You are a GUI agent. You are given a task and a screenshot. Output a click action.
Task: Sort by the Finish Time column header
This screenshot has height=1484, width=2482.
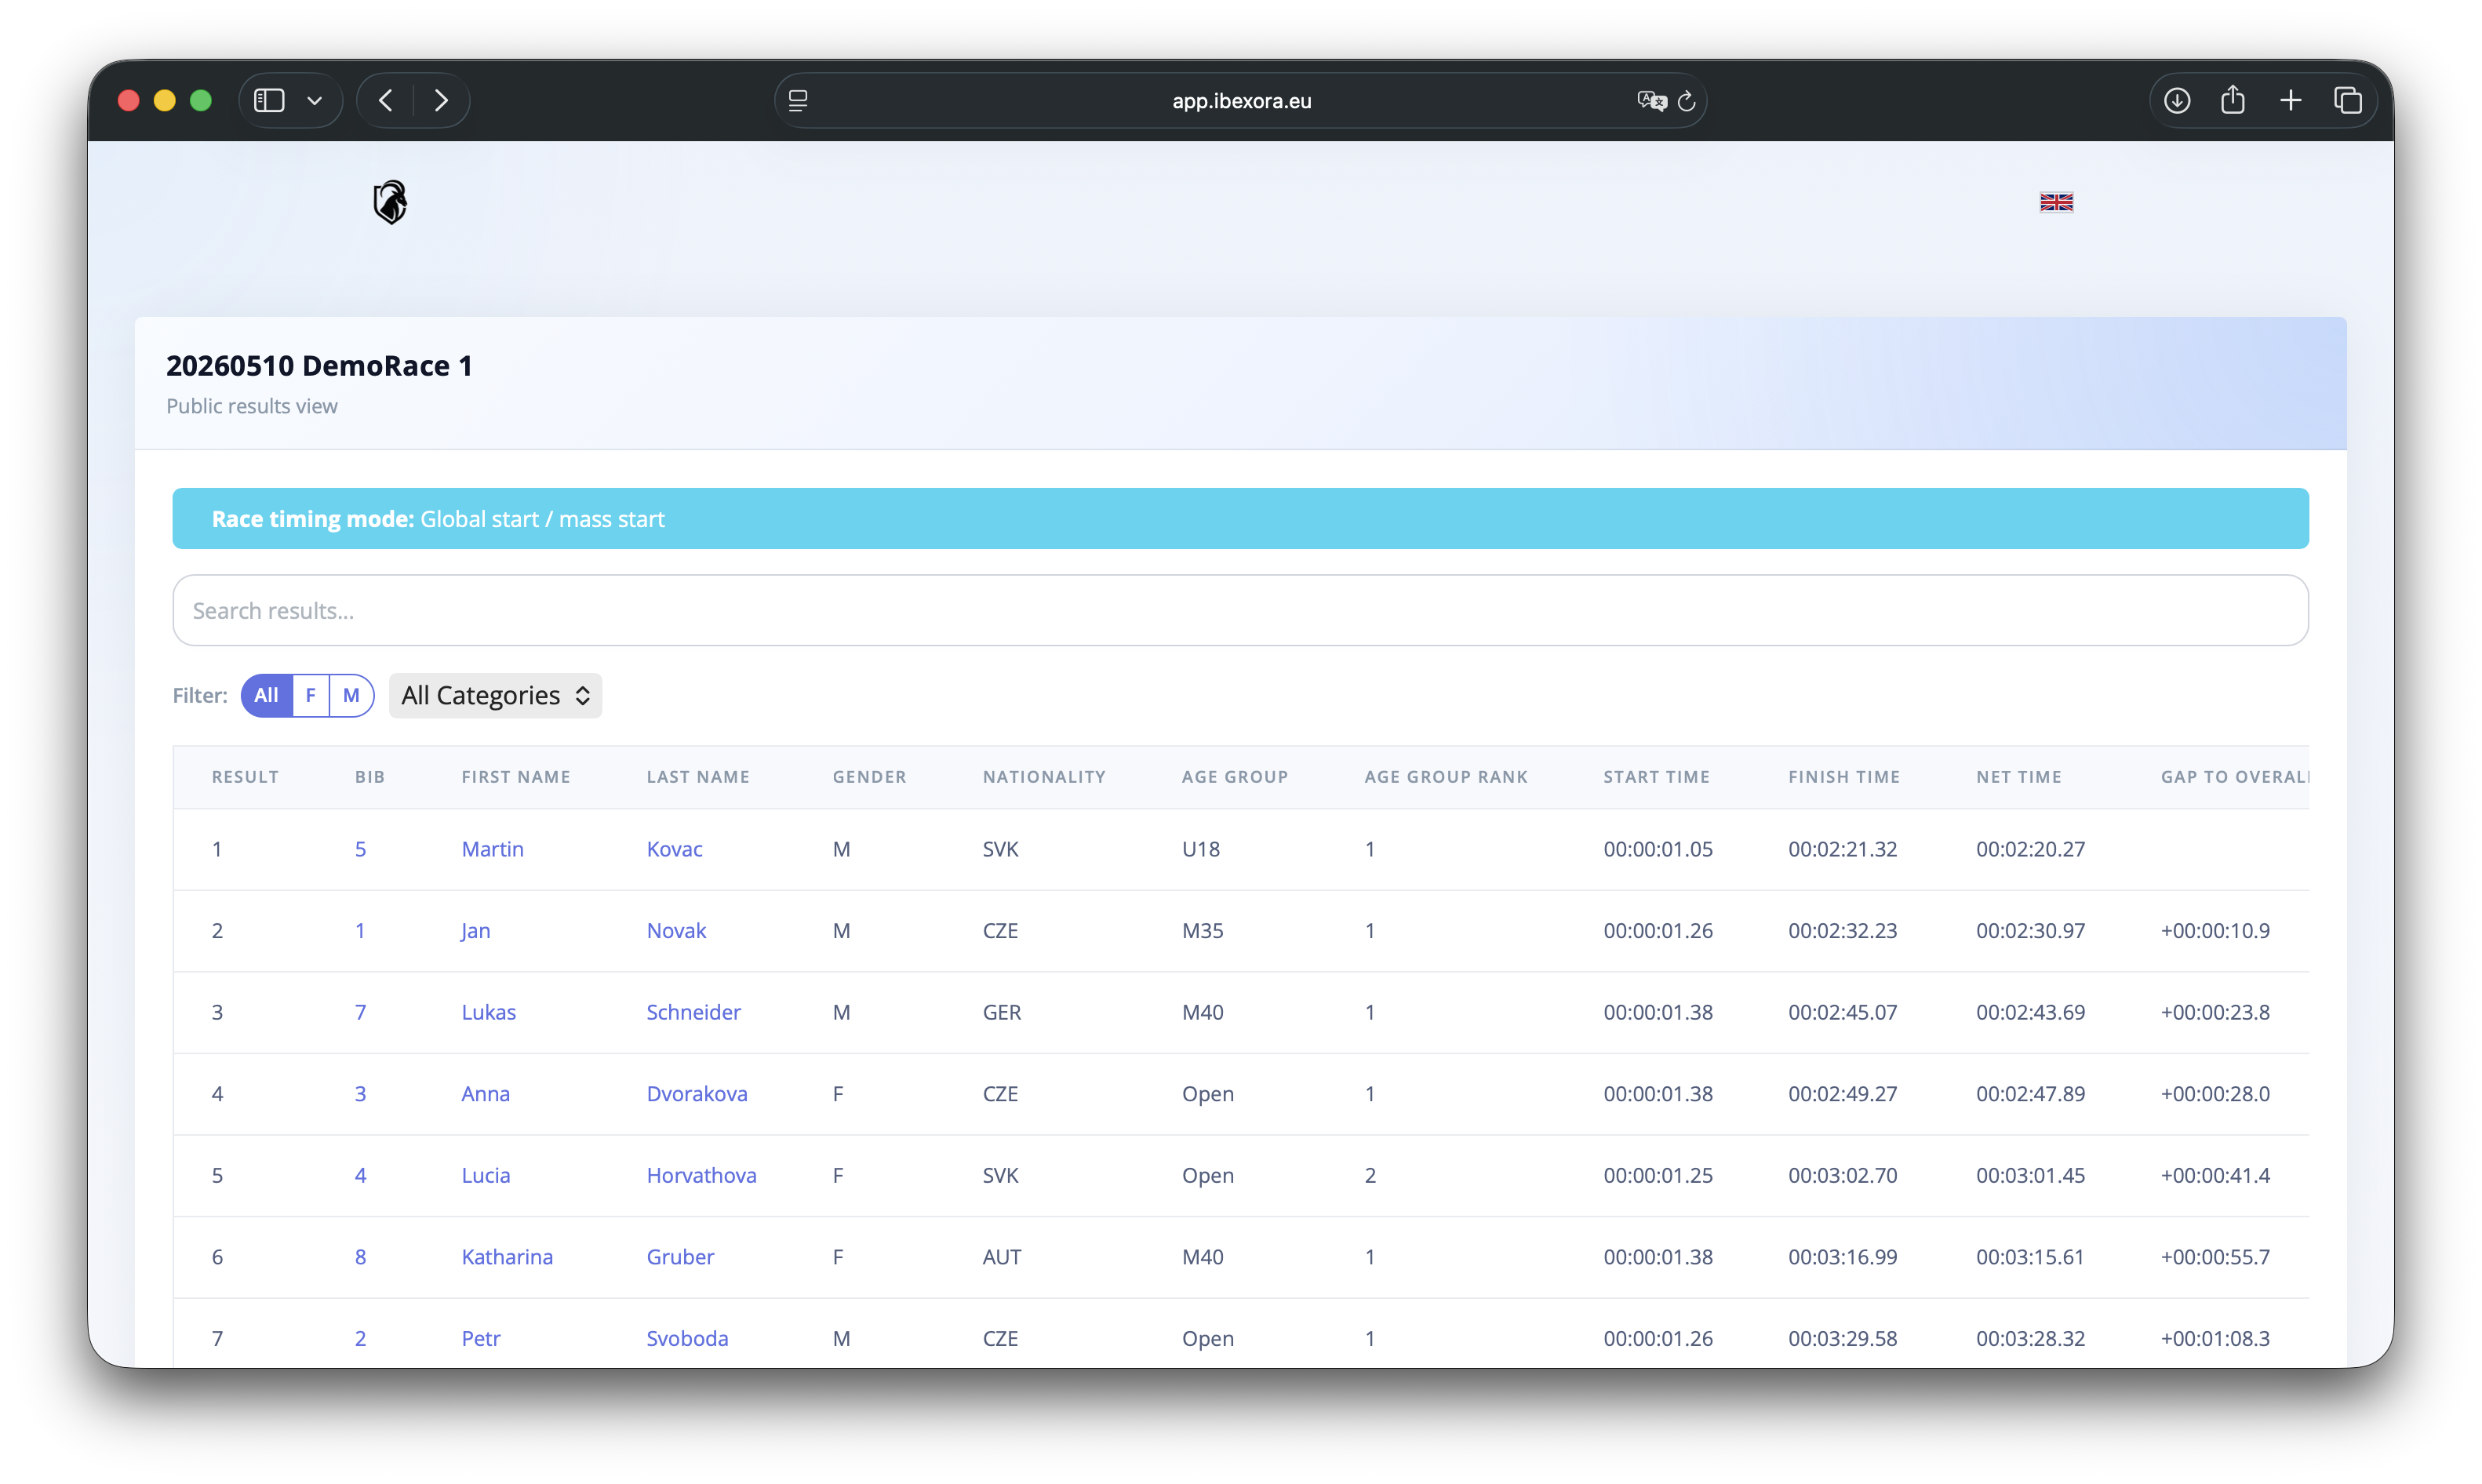pyautogui.click(x=1844, y=777)
